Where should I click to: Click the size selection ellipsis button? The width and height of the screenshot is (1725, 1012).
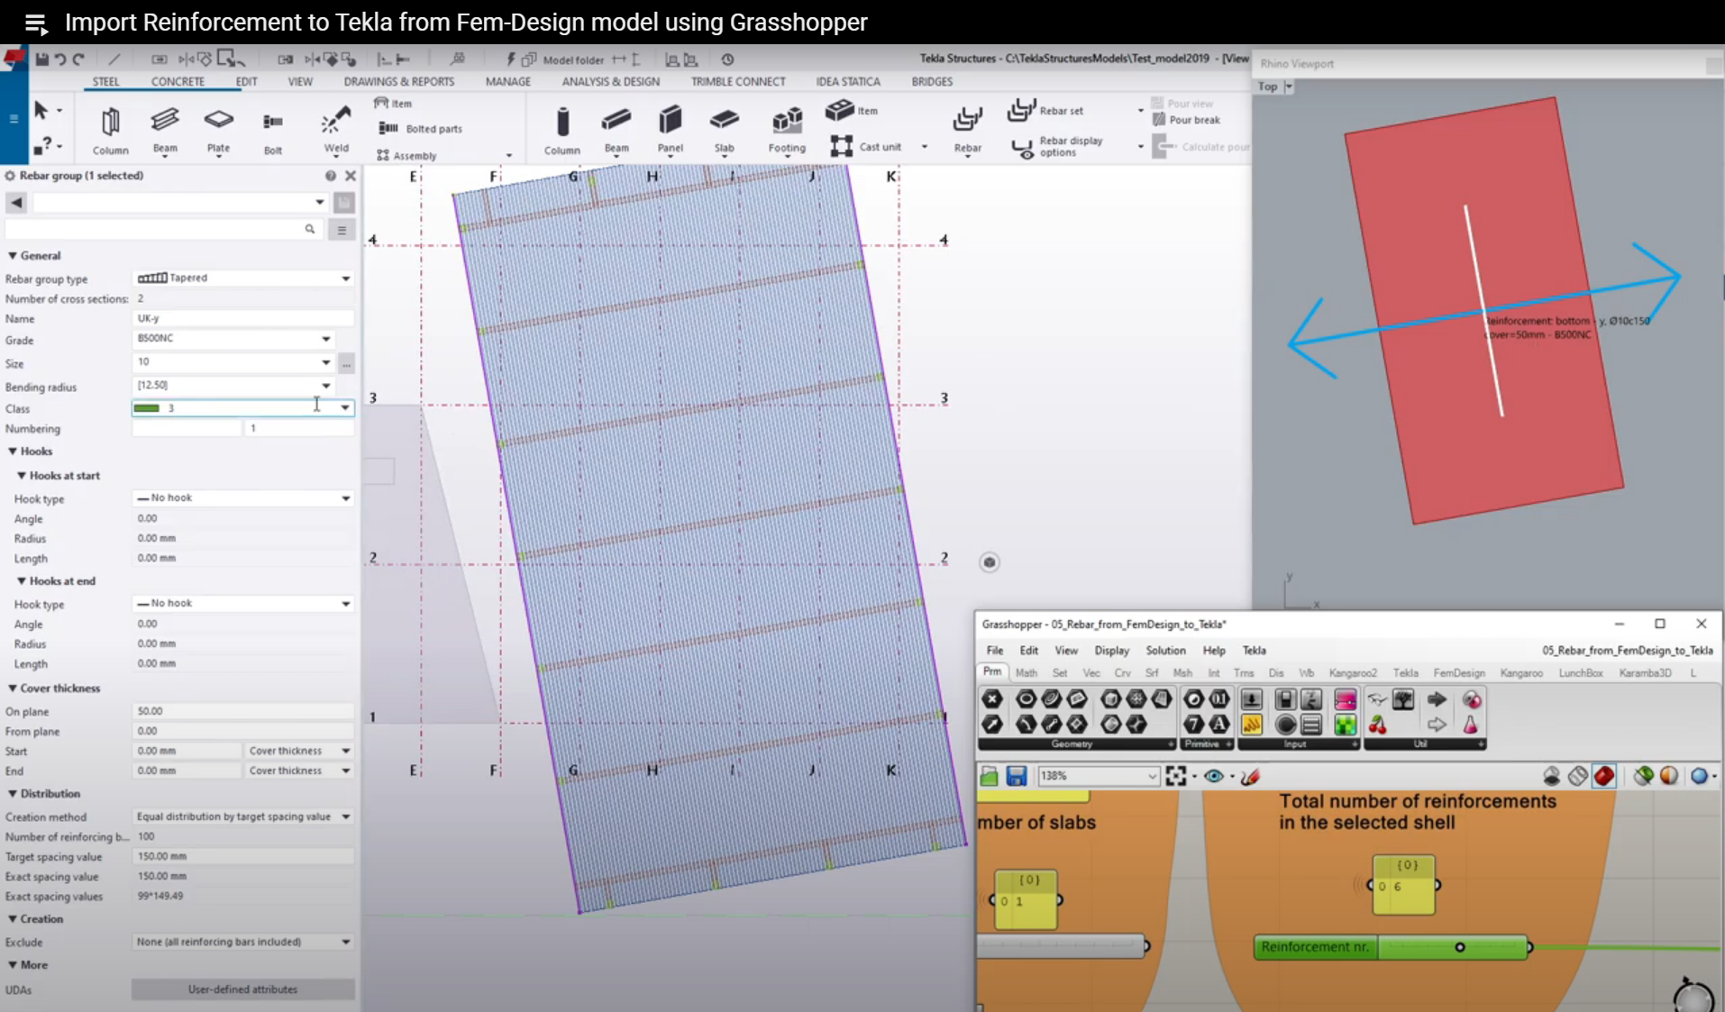346,363
